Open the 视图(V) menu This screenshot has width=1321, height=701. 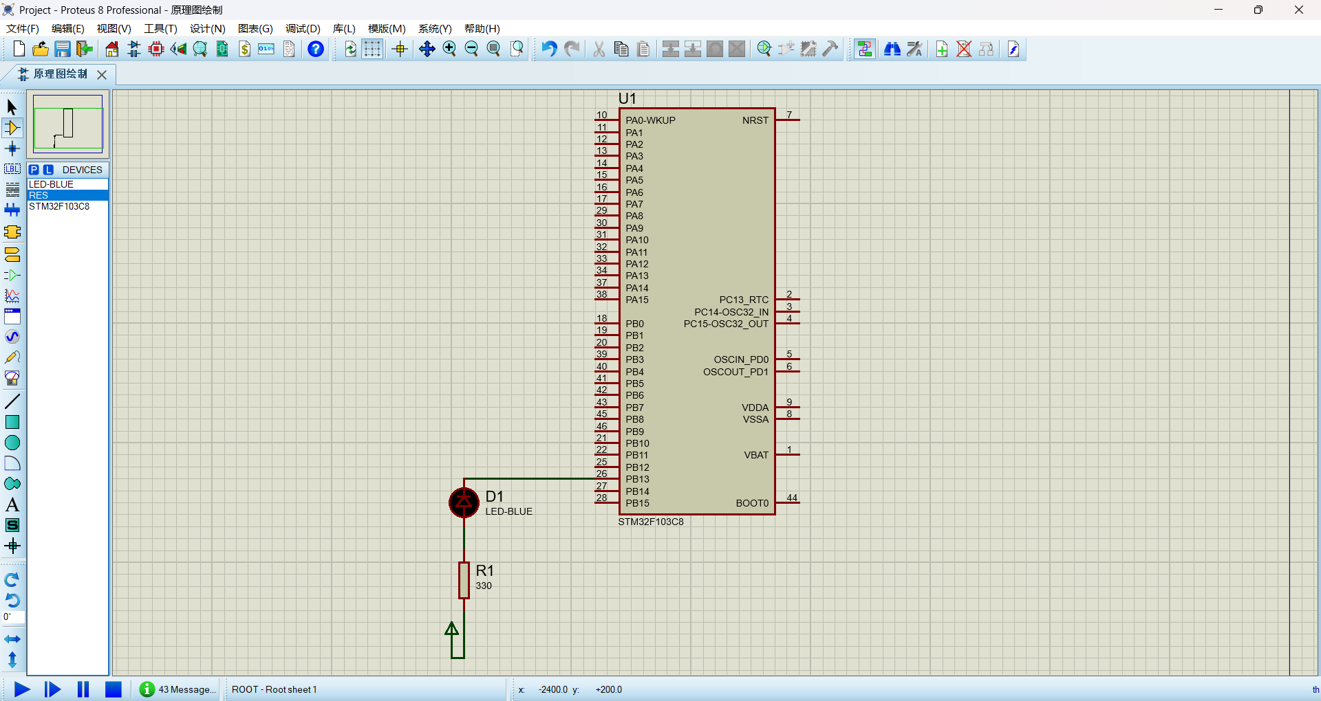pos(114,29)
